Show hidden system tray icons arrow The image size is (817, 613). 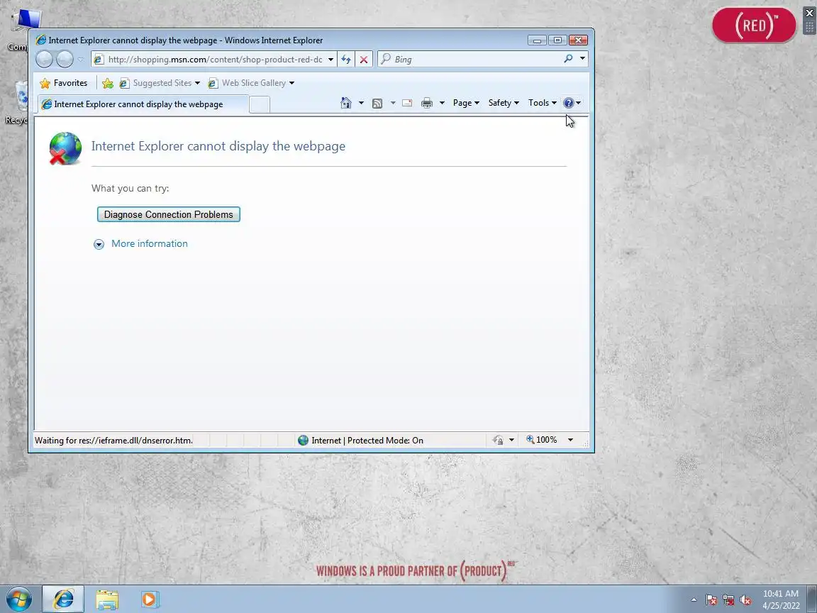[694, 600]
